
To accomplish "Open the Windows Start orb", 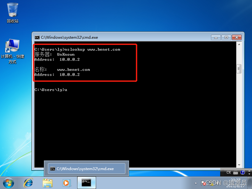I will (x=9, y=183).
